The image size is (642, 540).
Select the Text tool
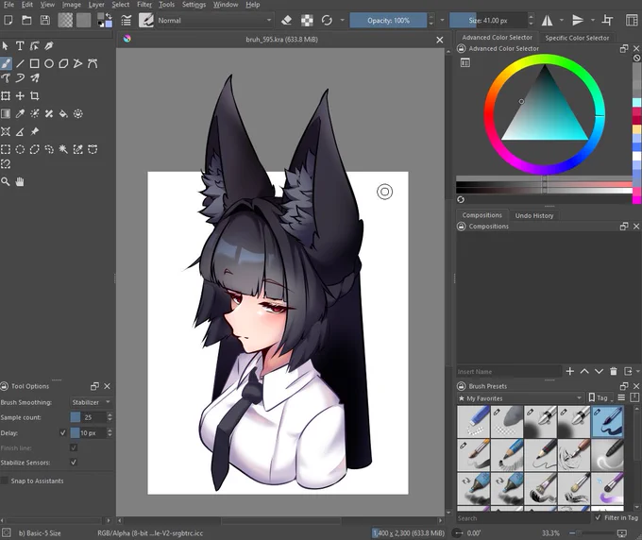pyautogui.click(x=20, y=46)
